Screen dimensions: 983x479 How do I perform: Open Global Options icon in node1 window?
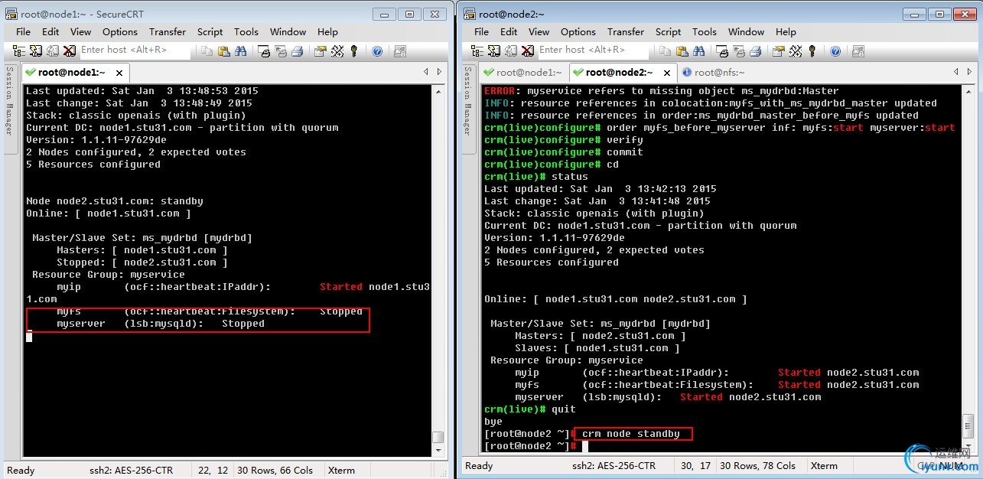tap(337, 51)
